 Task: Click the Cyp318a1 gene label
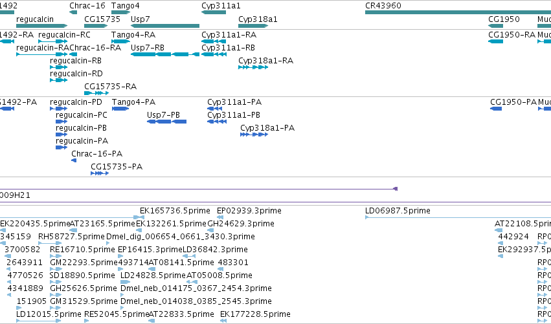[x=258, y=19]
